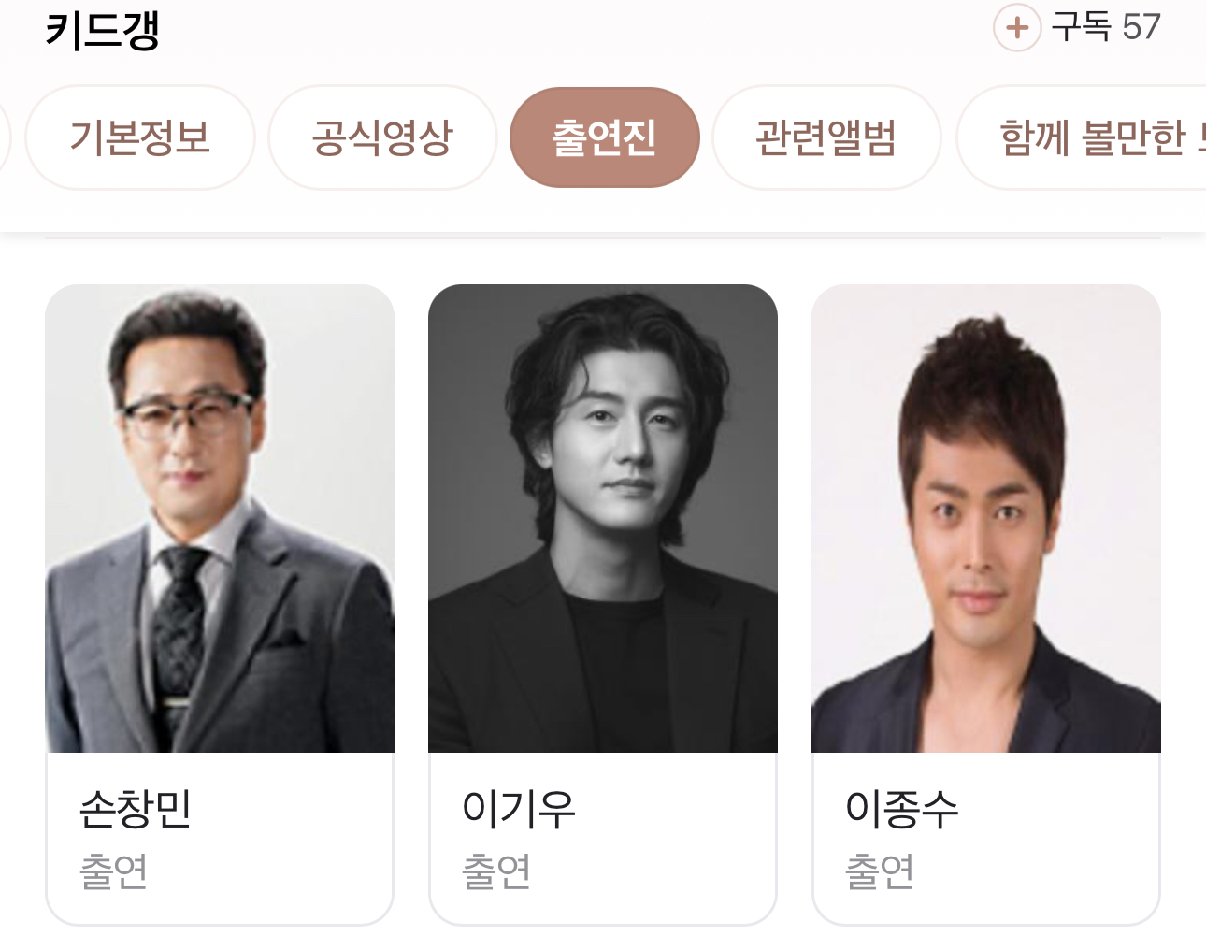This screenshot has width=1206, height=936.
Task: Click the 구독 text label
Action: [x=1081, y=26]
